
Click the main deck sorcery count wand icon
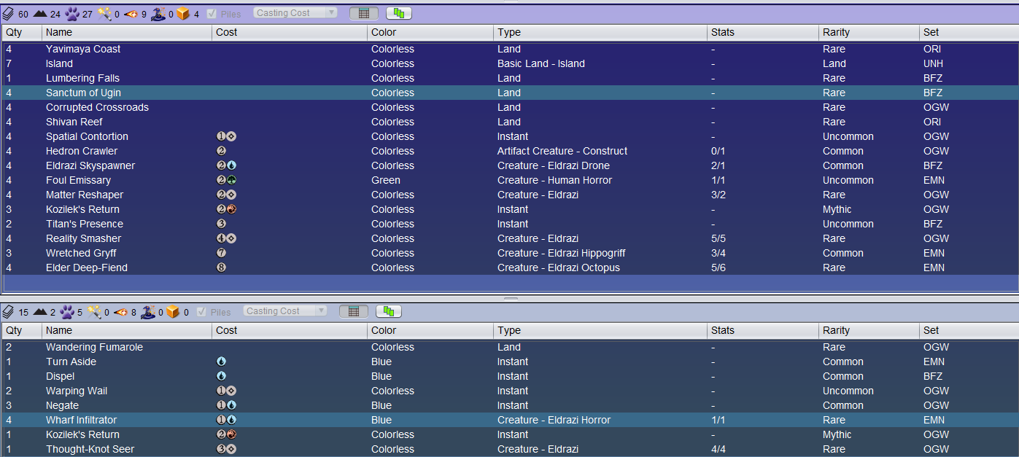click(x=105, y=13)
